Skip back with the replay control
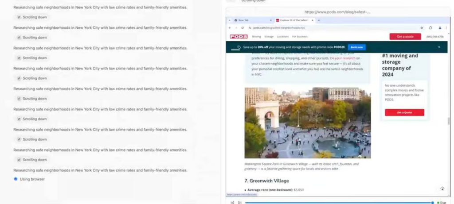 click(x=232, y=203)
